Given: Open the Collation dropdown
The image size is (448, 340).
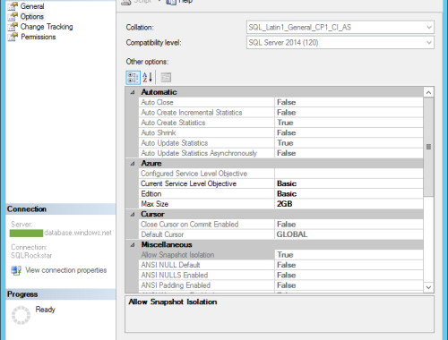Looking at the screenshot, I should [x=340, y=27].
